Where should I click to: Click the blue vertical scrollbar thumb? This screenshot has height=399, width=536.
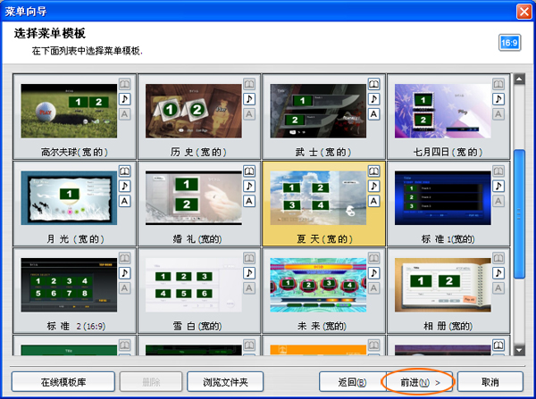(x=519, y=214)
